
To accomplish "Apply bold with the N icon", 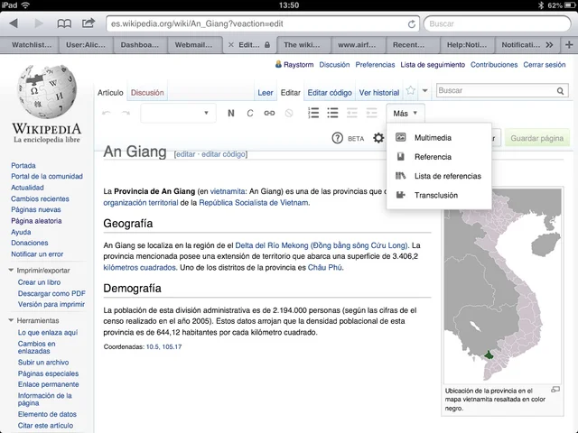I will tap(231, 113).
